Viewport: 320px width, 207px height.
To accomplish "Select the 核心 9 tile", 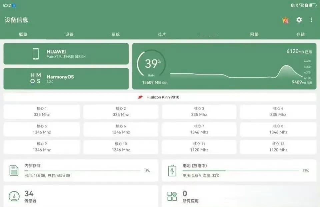I will [x=42, y=147].
